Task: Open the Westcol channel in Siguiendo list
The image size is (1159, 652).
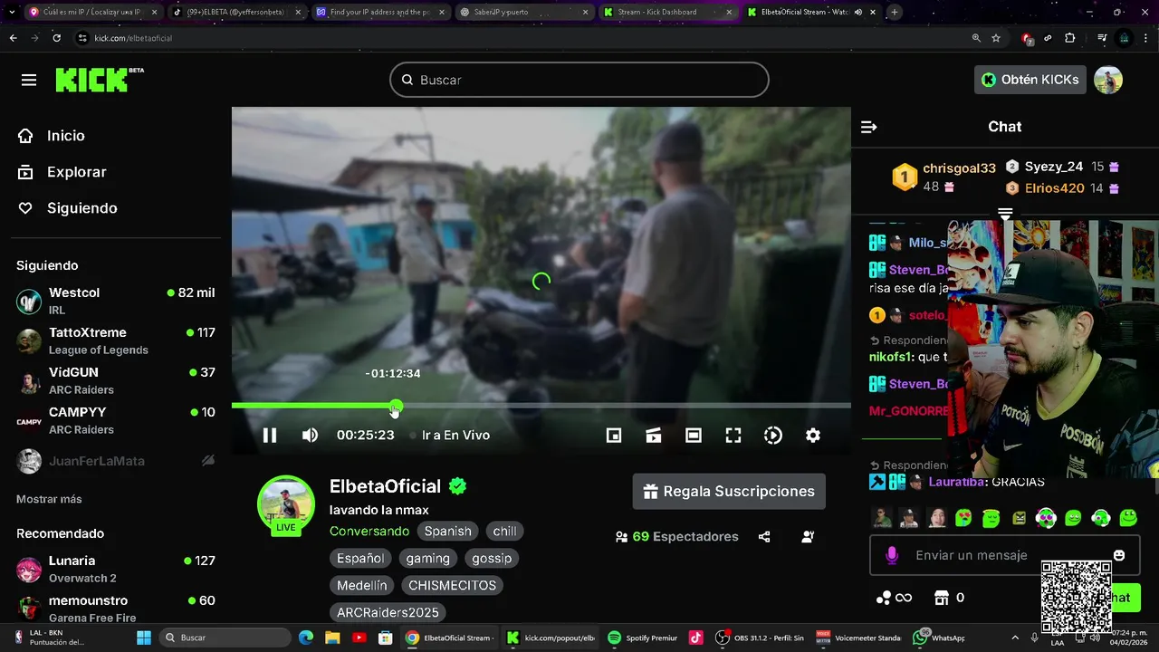Action: click(x=116, y=301)
